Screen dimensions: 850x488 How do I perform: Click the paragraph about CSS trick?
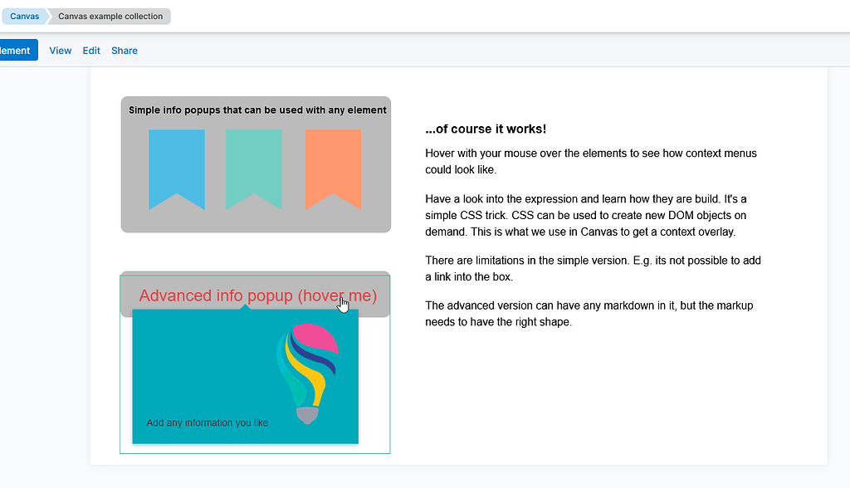point(586,215)
